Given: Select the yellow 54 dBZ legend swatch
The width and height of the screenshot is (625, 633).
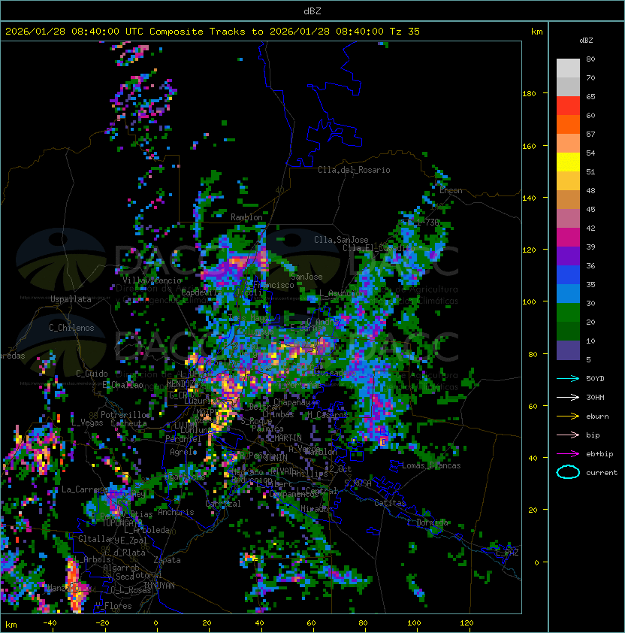Looking at the screenshot, I should tap(568, 162).
